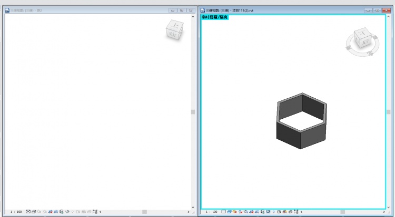Viewport: 395px width, 217px height.
Task: Open Temporary View Properties in 项目111(2).rvt view
Action: [279, 212]
